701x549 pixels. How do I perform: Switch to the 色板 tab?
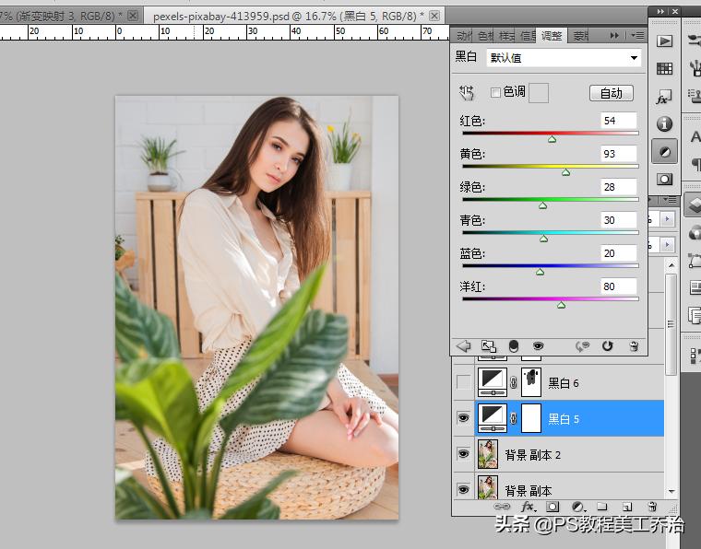point(485,36)
